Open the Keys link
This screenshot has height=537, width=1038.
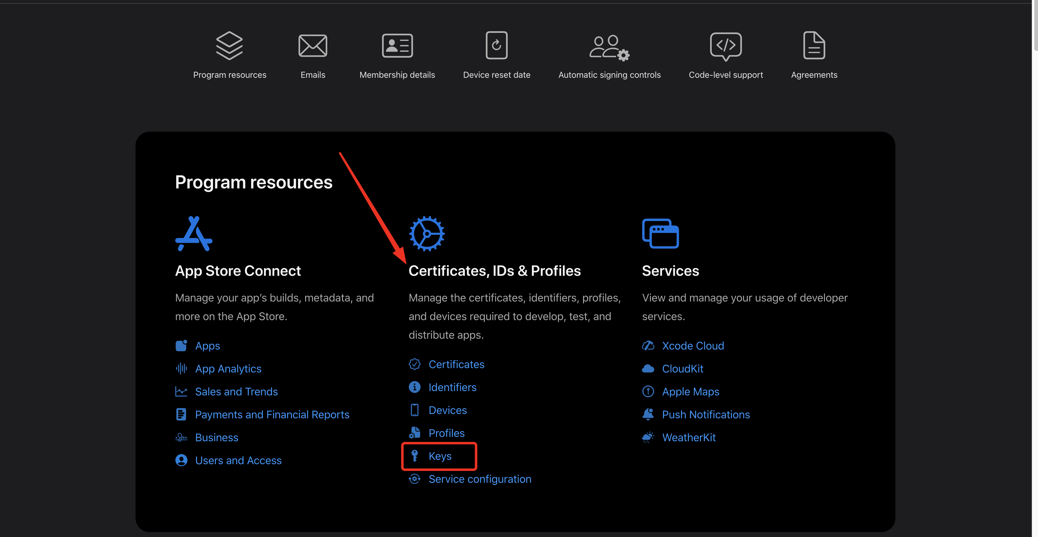(440, 456)
